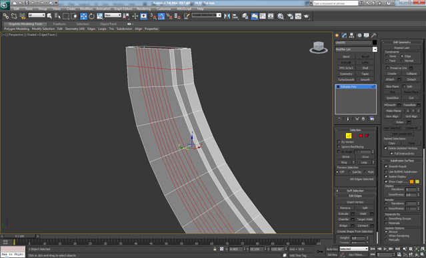This screenshot has height=258, width=426.
Task: Enable Ignore Backfacing checkbox
Action: pyautogui.click(x=339, y=146)
